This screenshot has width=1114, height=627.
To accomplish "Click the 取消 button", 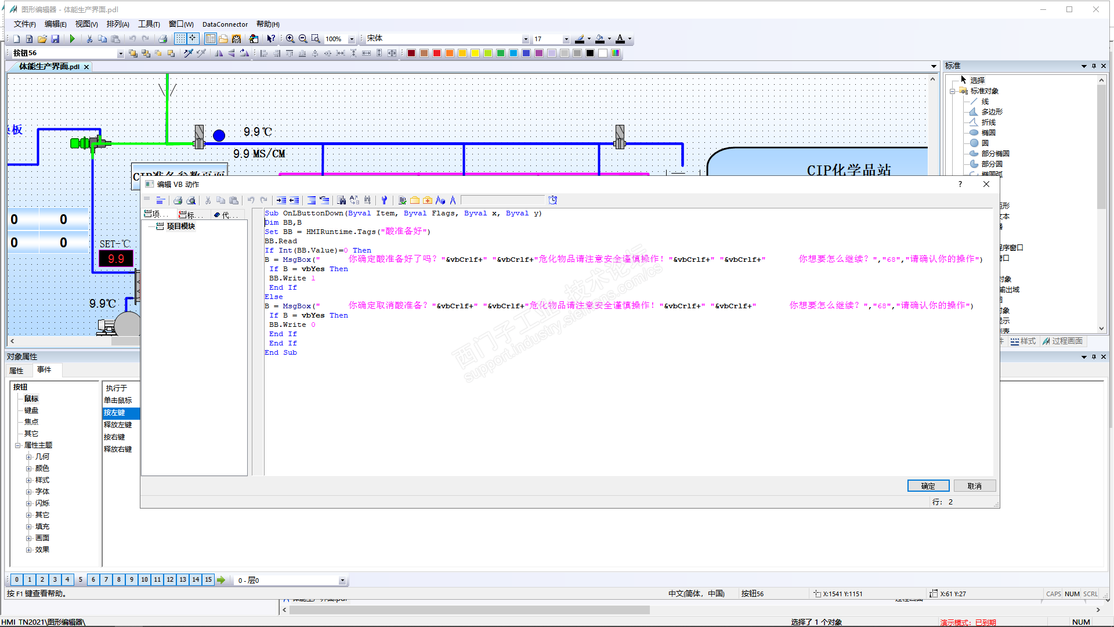I will pyautogui.click(x=974, y=486).
